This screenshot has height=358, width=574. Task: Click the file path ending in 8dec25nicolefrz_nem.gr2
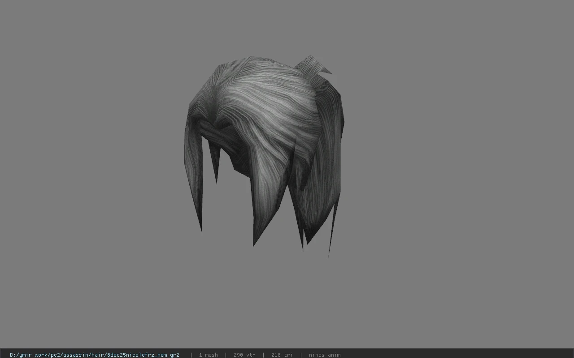(95, 355)
